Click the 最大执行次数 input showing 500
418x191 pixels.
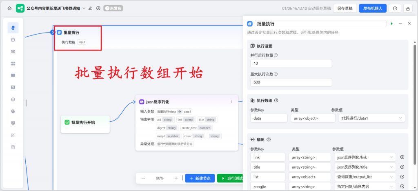pyautogui.click(x=291, y=82)
